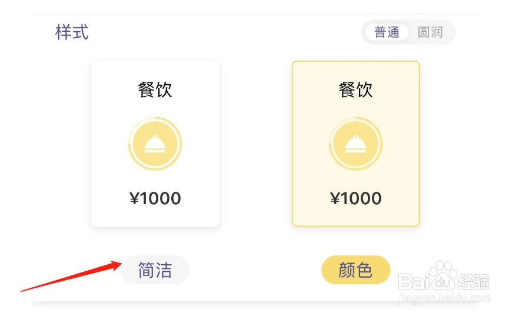This screenshot has height=316, width=519.
Task: Switch to the 圆润 style option
Action: (x=430, y=32)
